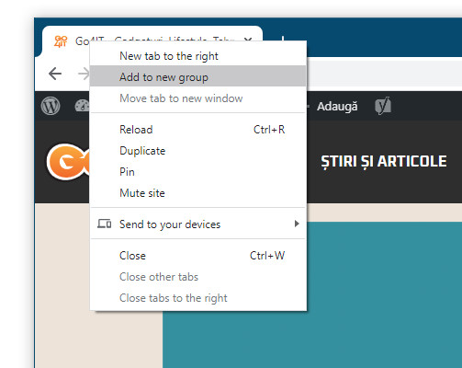Click the new tab plus button
462x368 pixels.
[x=283, y=39]
